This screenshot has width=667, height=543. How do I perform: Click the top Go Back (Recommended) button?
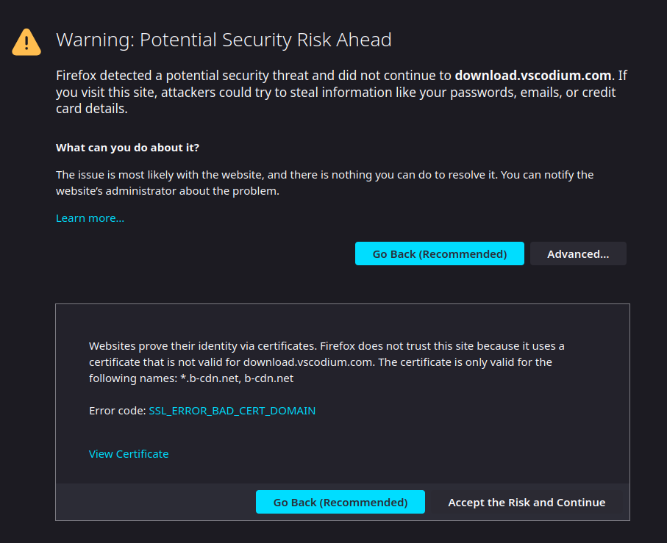click(x=439, y=253)
